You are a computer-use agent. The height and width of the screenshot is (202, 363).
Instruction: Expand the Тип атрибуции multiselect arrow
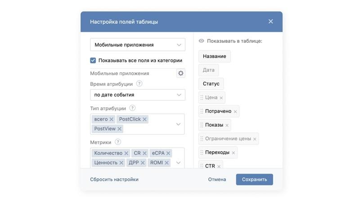[x=178, y=124]
